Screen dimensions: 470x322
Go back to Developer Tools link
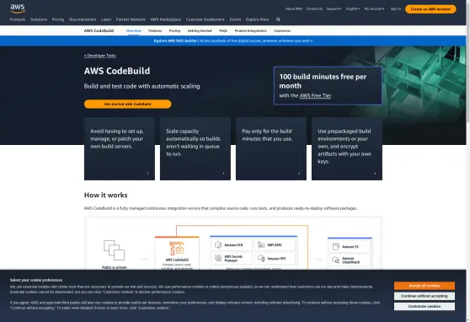pos(100,56)
